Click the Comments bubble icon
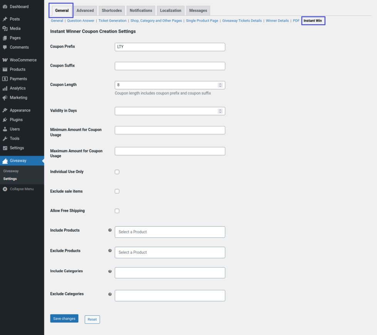 click(5, 47)
